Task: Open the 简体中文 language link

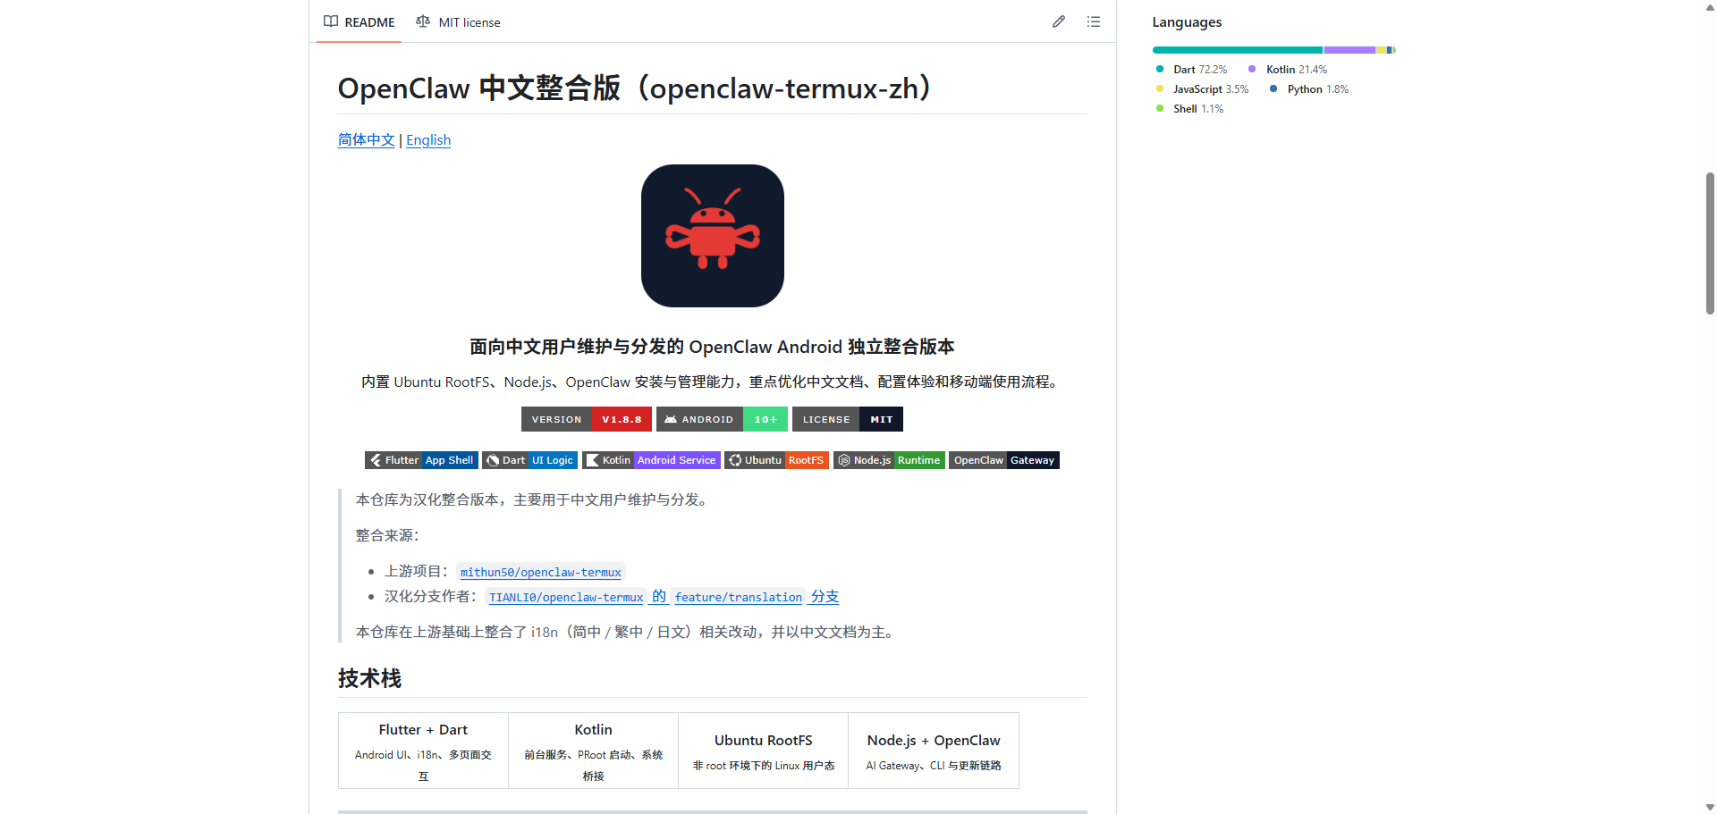Action: click(x=366, y=140)
